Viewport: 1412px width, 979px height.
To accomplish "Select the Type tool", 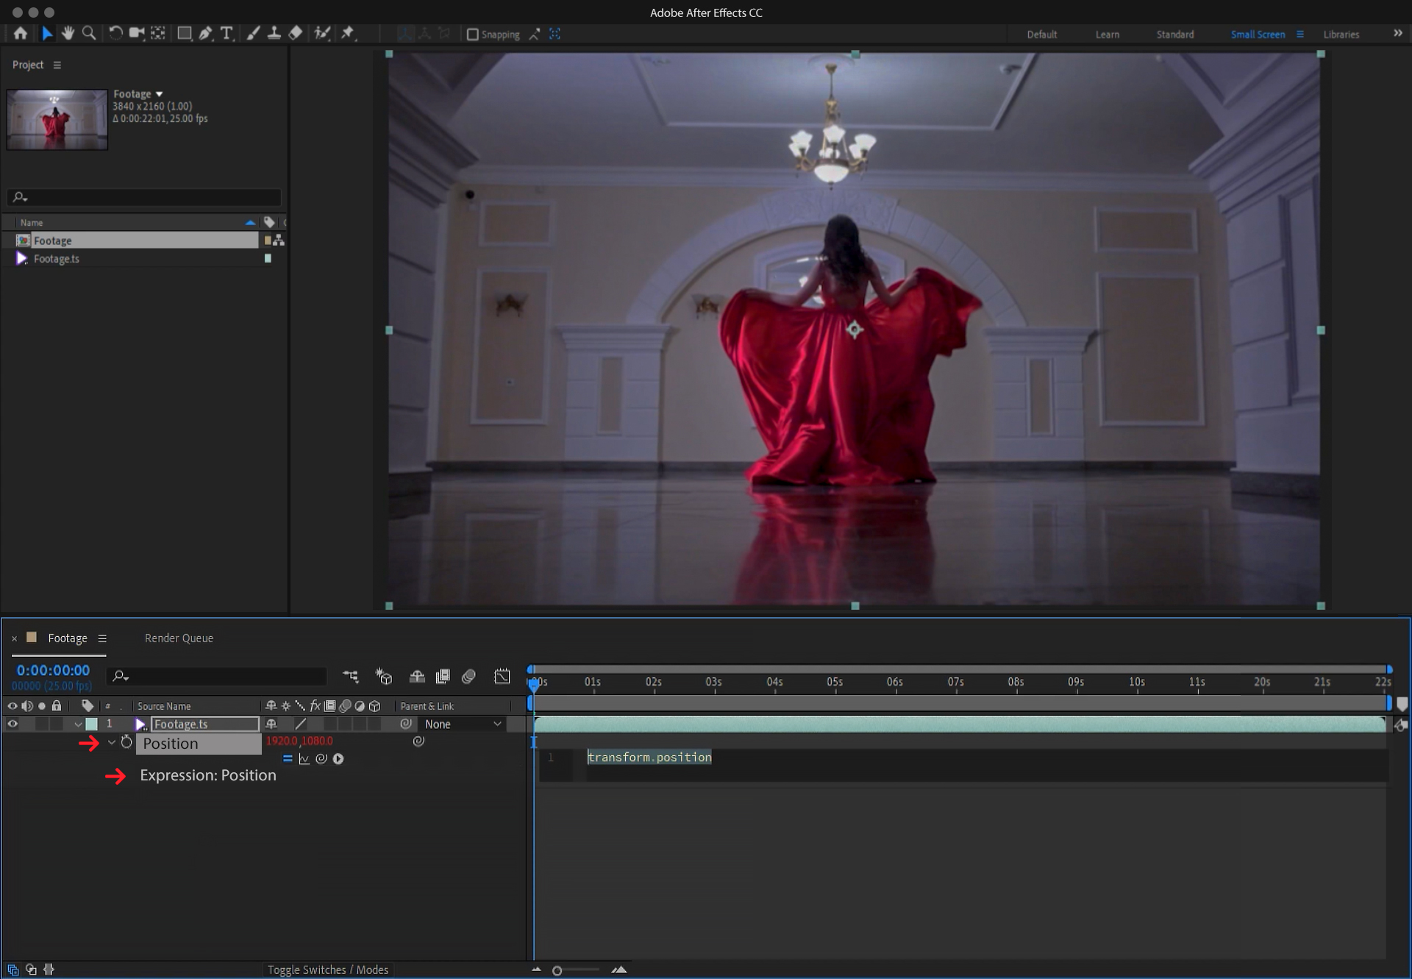I will (227, 33).
